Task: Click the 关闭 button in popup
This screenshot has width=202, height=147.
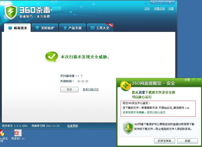Action: click(188, 141)
